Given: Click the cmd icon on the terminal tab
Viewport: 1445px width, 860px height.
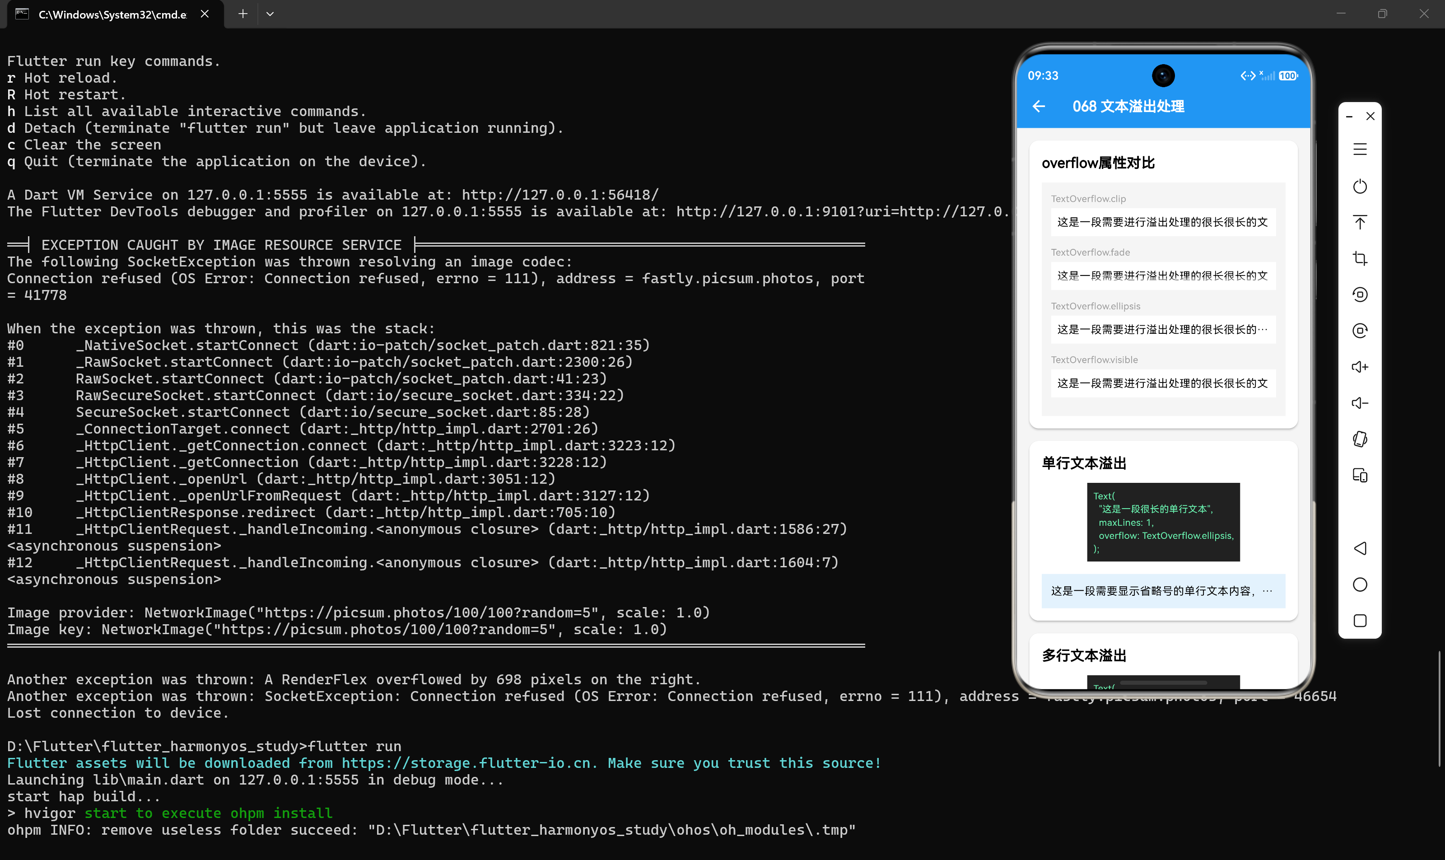Looking at the screenshot, I should click(x=22, y=14).
